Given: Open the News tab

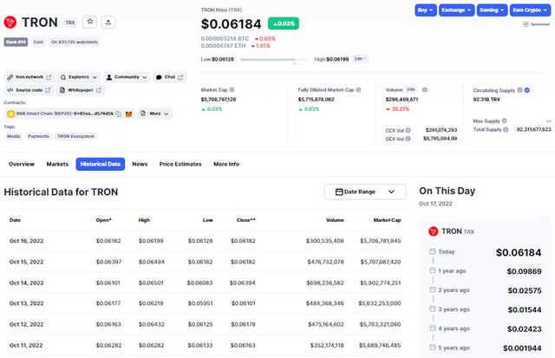Looking at the screenshot, I should click(140, 164).
